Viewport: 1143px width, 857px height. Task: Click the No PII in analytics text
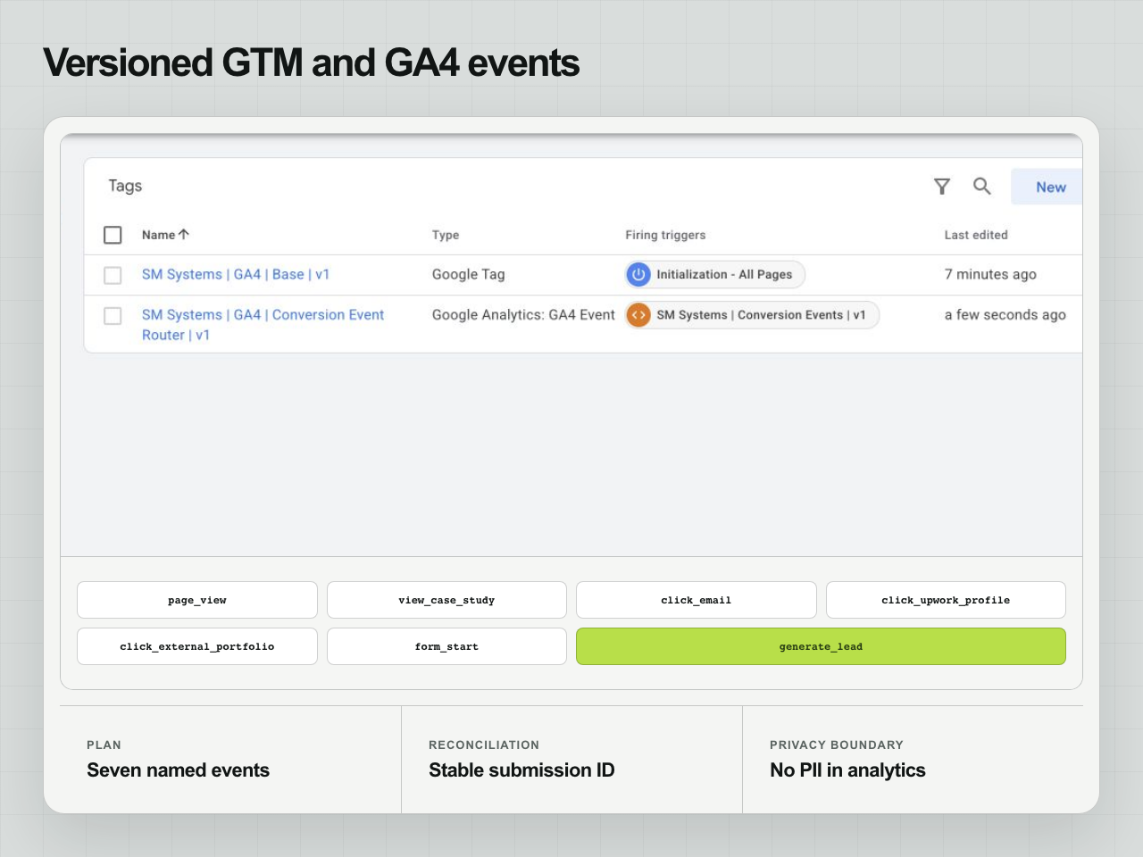(x=847, y=770)
